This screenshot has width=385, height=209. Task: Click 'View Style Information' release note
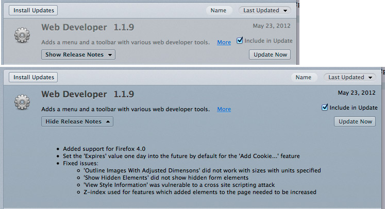(x=179, y=185)
